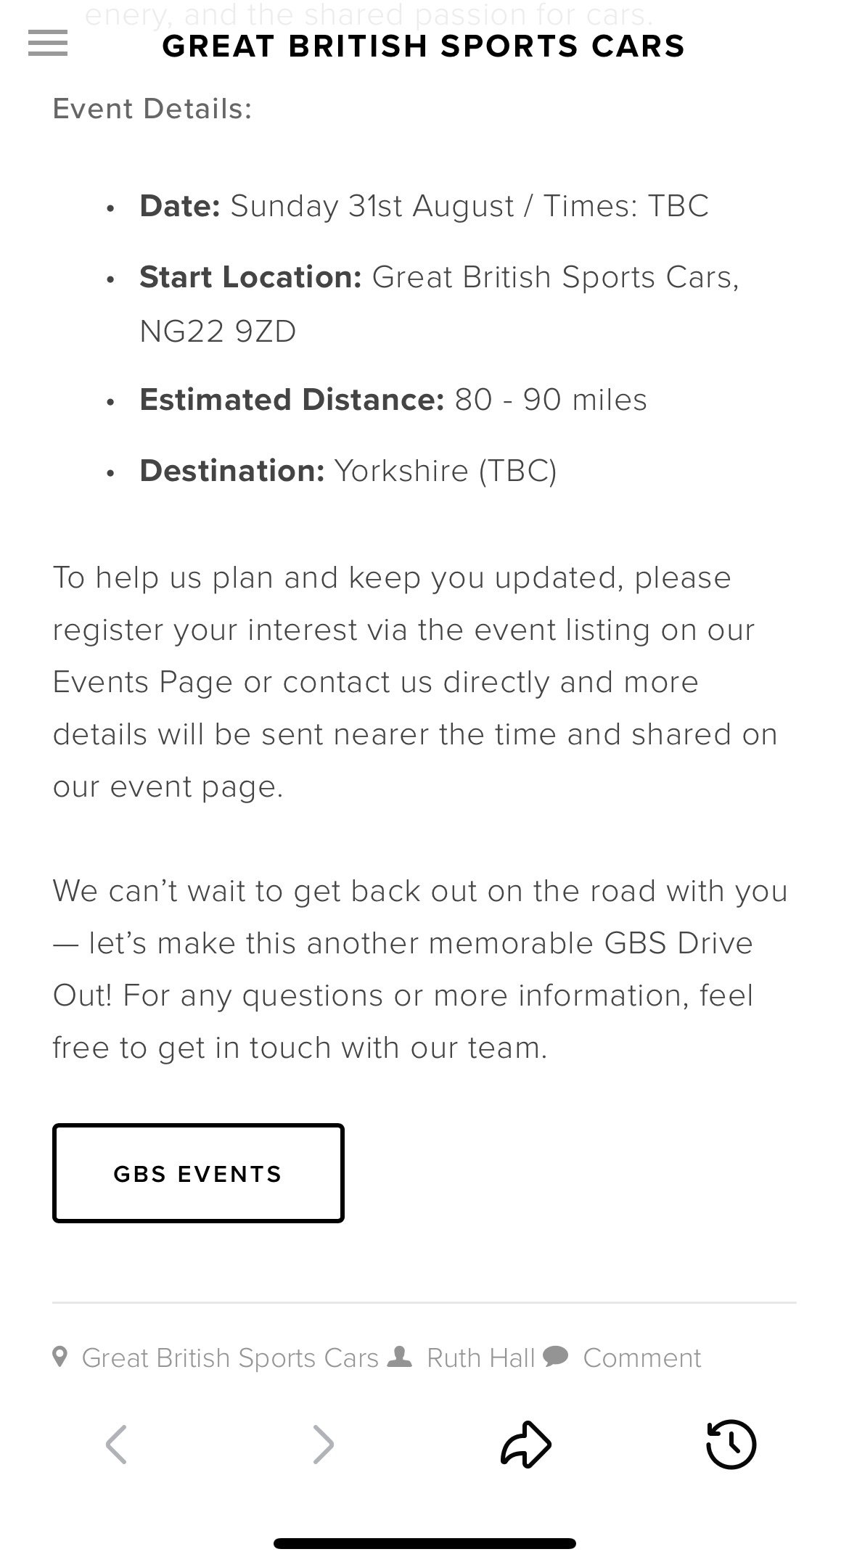Click the author person icon

(x=401, y=1355)
